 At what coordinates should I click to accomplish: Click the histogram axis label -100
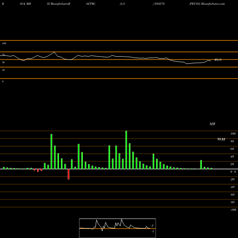pyautogui.click(x=233, y=210)
